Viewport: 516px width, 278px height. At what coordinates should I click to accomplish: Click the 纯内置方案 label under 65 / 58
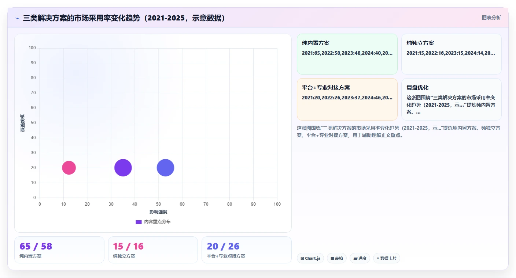point(30,256)
